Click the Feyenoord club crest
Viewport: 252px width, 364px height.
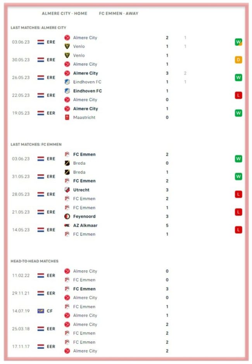pos(67,216)
